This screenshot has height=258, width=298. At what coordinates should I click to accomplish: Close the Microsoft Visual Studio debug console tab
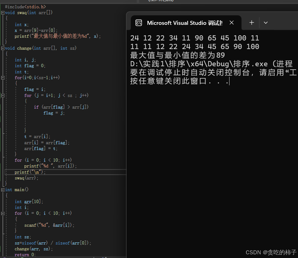tap(231, 23)
